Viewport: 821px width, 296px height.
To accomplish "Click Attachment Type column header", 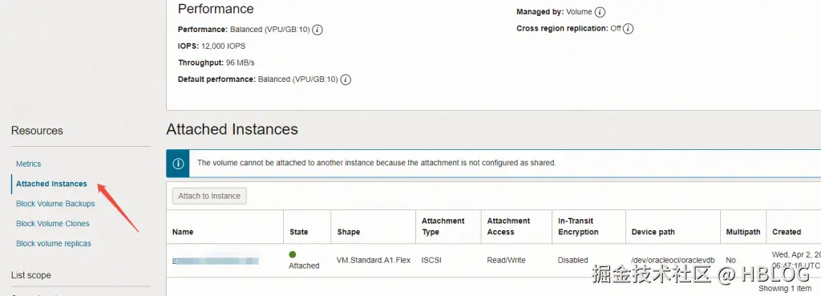I will pyautogui.click(x=443, y=226).
